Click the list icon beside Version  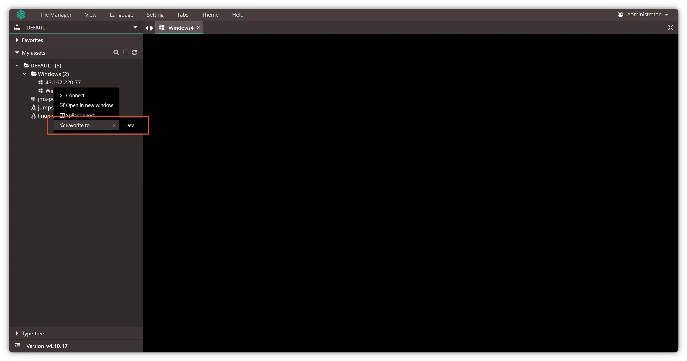[18, 346]
